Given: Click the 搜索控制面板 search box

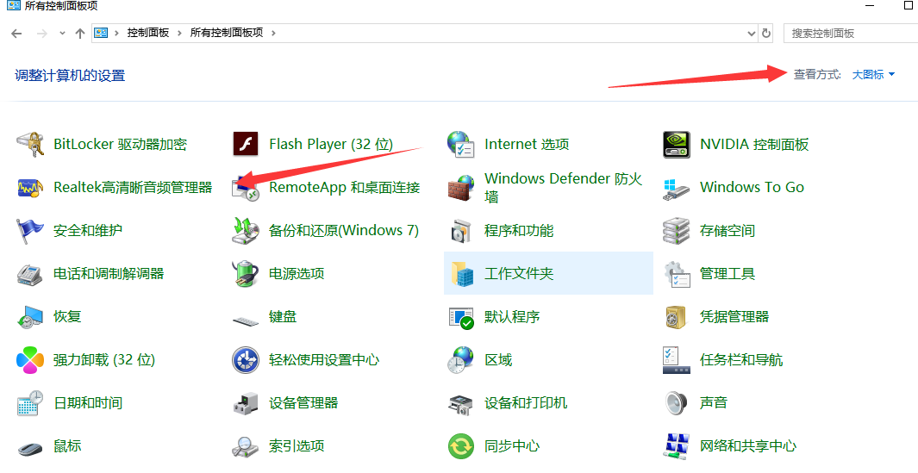Looking at the screenshot, I should point(849,33).
